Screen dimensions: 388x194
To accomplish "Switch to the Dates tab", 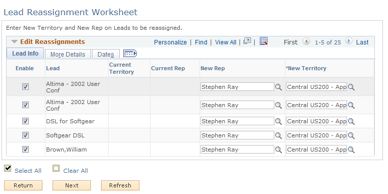I will click(106, 54).
